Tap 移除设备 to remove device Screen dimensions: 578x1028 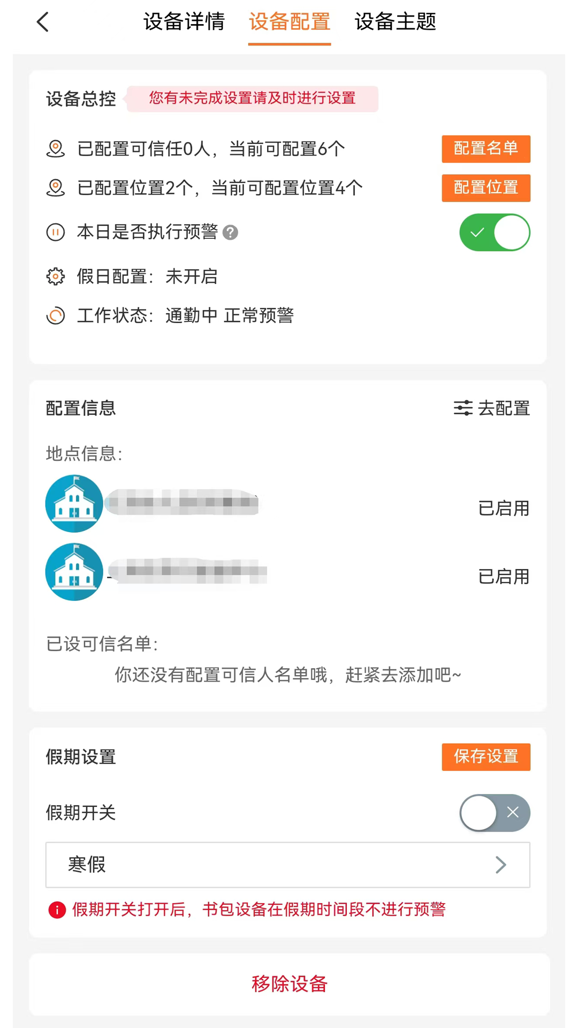[290, 984]
